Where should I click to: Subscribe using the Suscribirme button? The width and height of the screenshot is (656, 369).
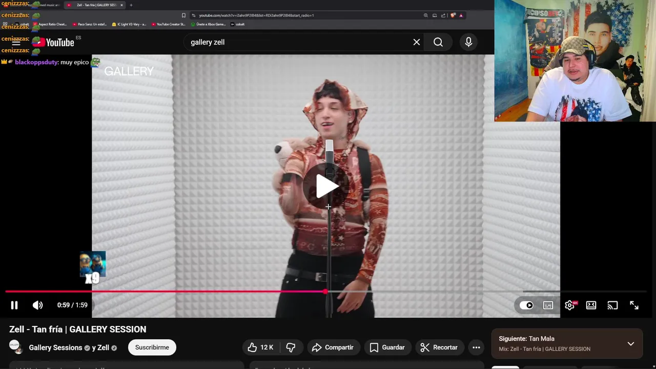tap(152, 347)
